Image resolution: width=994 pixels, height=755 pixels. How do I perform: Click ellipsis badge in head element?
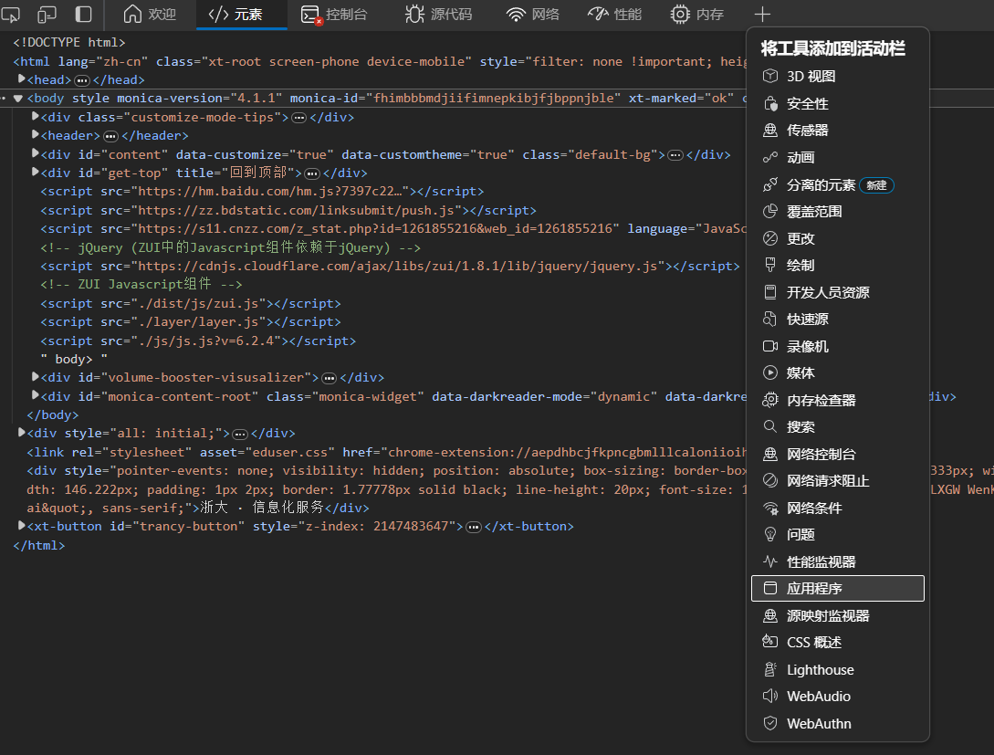tap(82, 80)
